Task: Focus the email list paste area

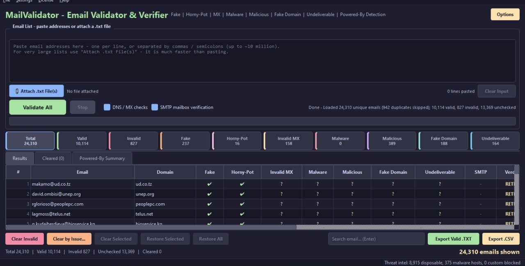Action: 262,61
